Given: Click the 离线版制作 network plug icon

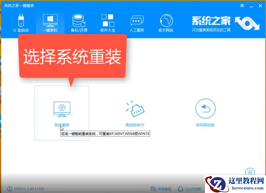Looking at the screenshot, I should click(135, 109).
